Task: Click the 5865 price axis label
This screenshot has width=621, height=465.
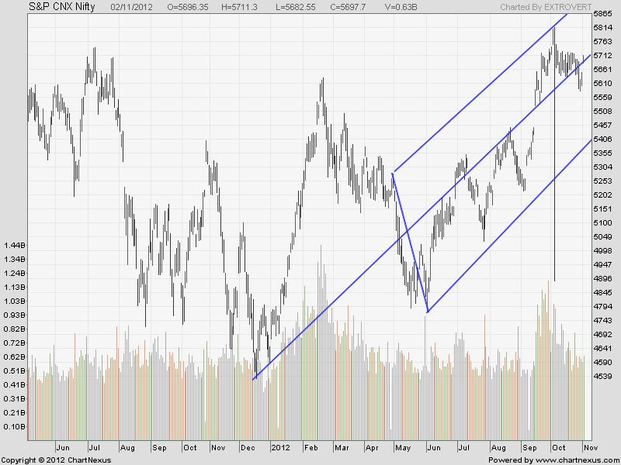Action: click(x=602, y=14)
